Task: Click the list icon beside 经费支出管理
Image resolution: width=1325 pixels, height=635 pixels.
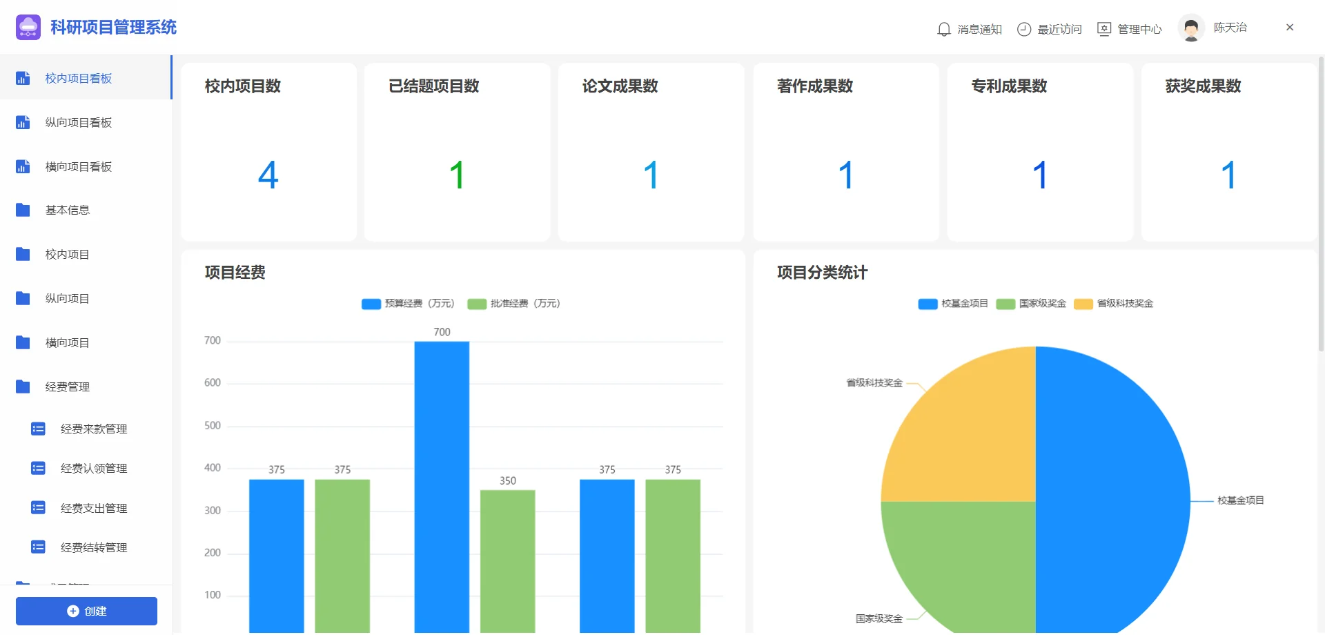Action: click(38, 508)
